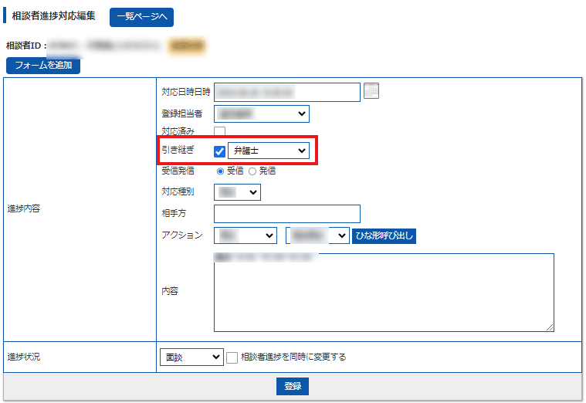The width and height of the screenshot is (586, 403).
Task: Open the 弁護士 handover dropdown
Action: [x=268, y=151]
